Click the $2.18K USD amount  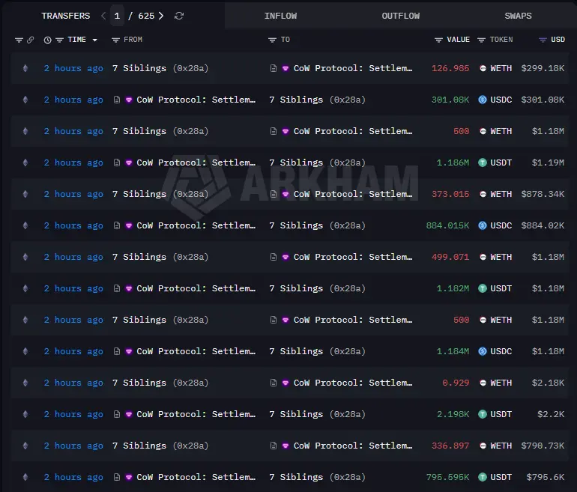point(548,383)
